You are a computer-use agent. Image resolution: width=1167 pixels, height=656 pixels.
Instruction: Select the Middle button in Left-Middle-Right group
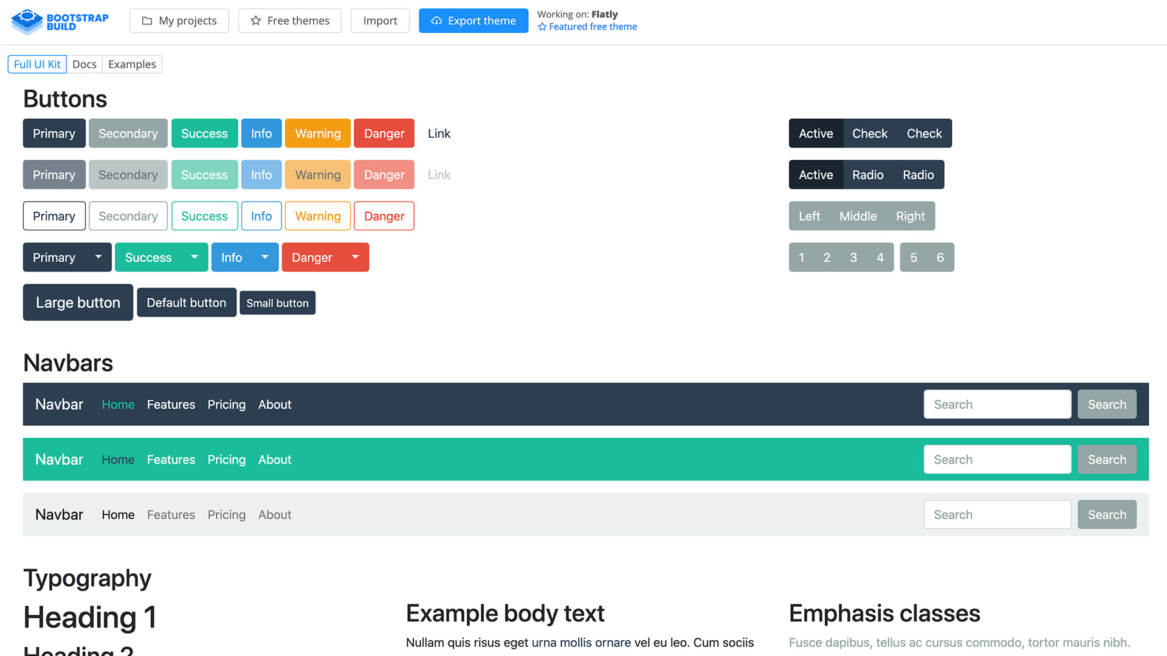click(858, 216)
